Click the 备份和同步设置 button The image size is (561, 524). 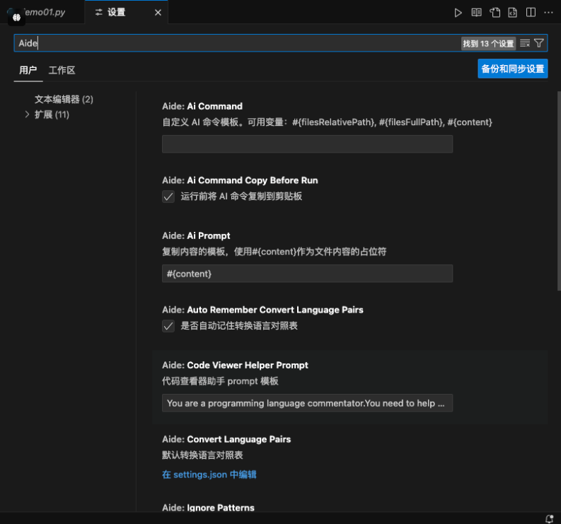tap(512, 69)
